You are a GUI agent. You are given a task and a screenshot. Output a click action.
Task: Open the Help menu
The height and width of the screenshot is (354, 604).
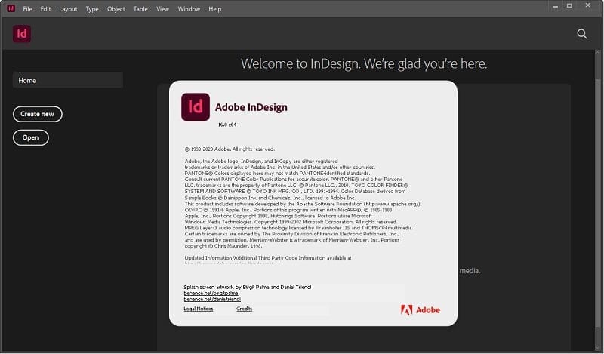(x=215, y=9)
